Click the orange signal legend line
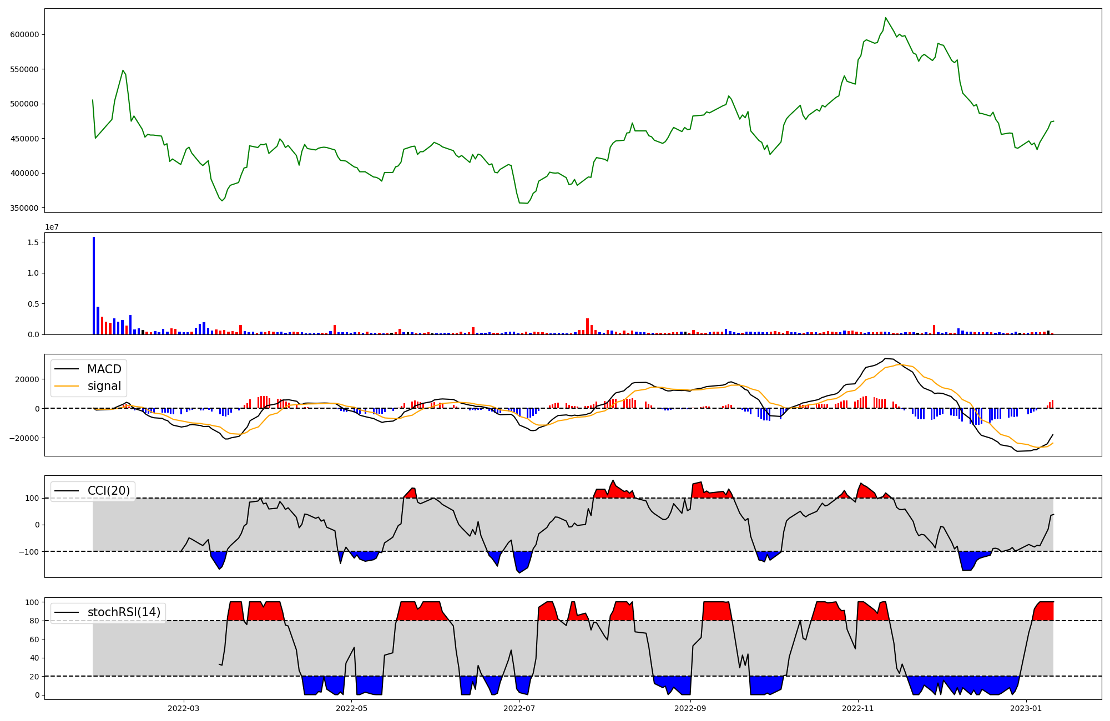Image resolution: width=1110 pixels, height=721 pixels. pyautogui.click(x=67, y=386)
